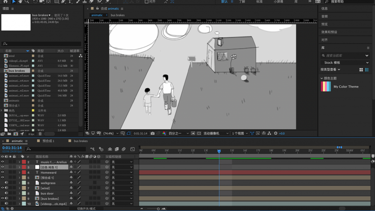
Task: Mute audio of the [videop...ck.mp4] layer
Action: (x=6, y=204)
